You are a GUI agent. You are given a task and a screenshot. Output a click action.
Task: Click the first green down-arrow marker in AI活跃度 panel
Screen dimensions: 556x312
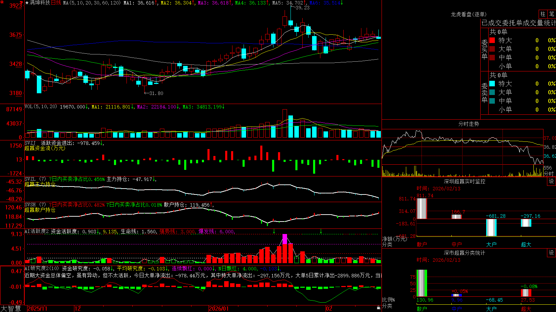click(x=274, y=231)
